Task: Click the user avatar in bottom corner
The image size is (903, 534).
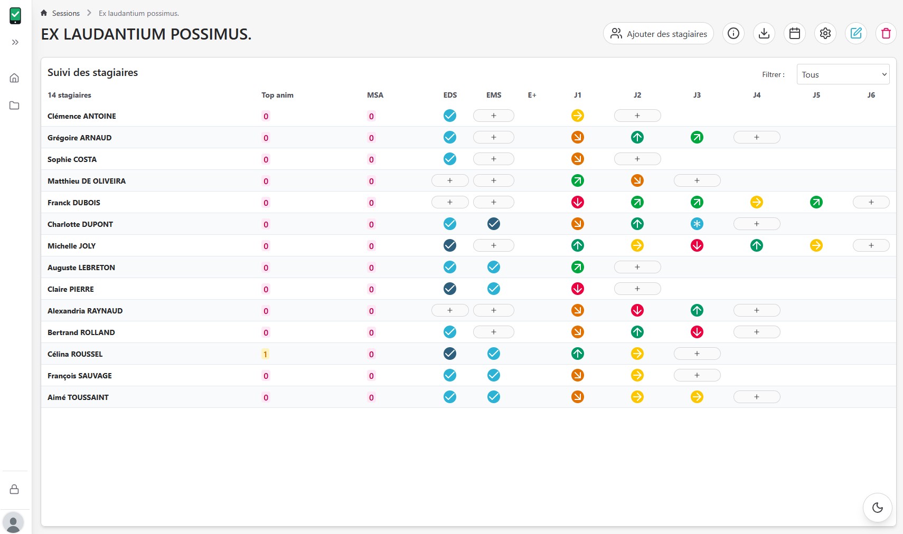Action: point(13,522)
